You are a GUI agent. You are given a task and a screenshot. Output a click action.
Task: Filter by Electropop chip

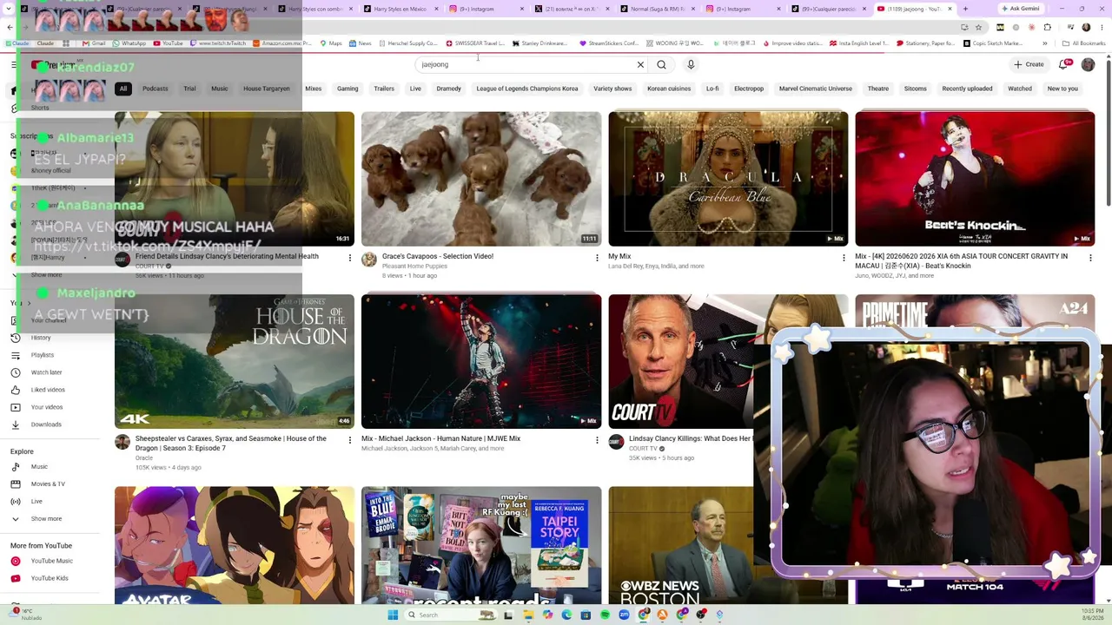coord(749,89)
